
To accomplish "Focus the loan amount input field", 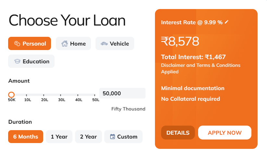I will [x=122, y=93].
